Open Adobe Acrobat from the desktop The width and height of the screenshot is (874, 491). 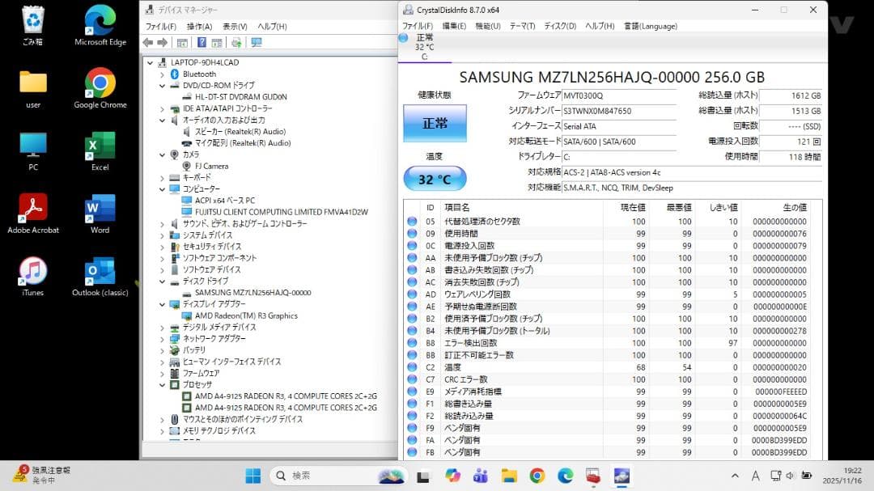(32, 209)
